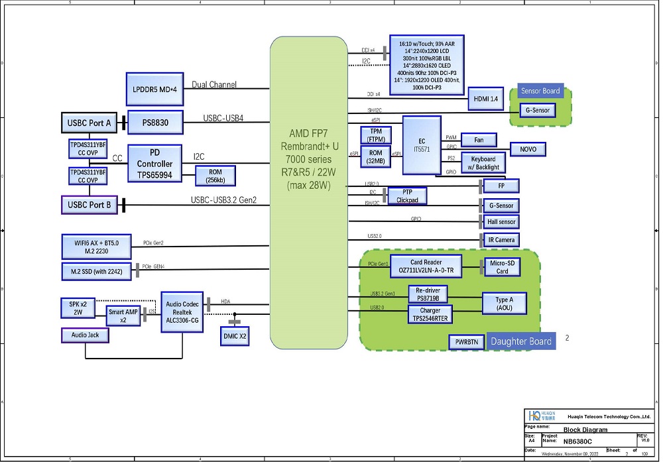Click the Audio Codec Realtek ALC3306-CG block
The height and width of the screenshot is (462, 663).
[x=182, y=312]
